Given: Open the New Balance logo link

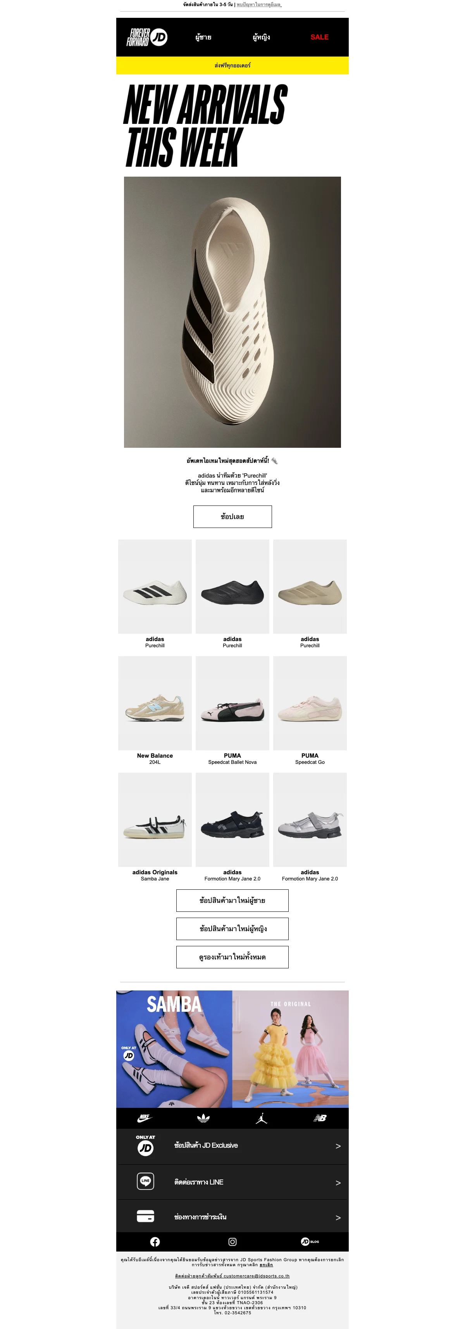Looking at the screenshot, I should click(320, 1118).
